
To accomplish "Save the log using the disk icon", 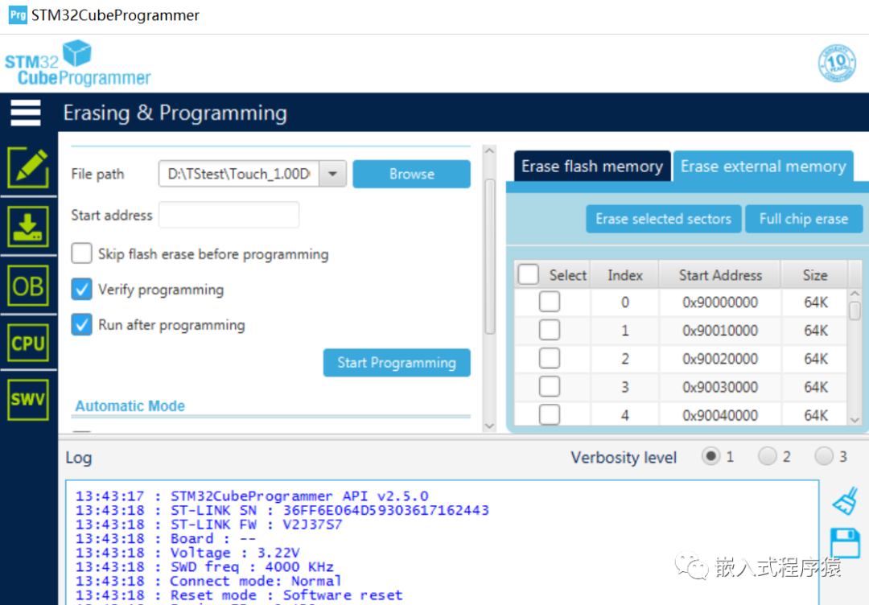I will pyautogui.click(x=846, y=542).
